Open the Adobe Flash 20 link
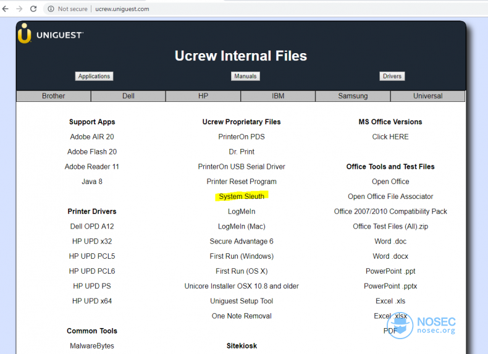This screenshot has height=354, width=488. tap(92, 151)
